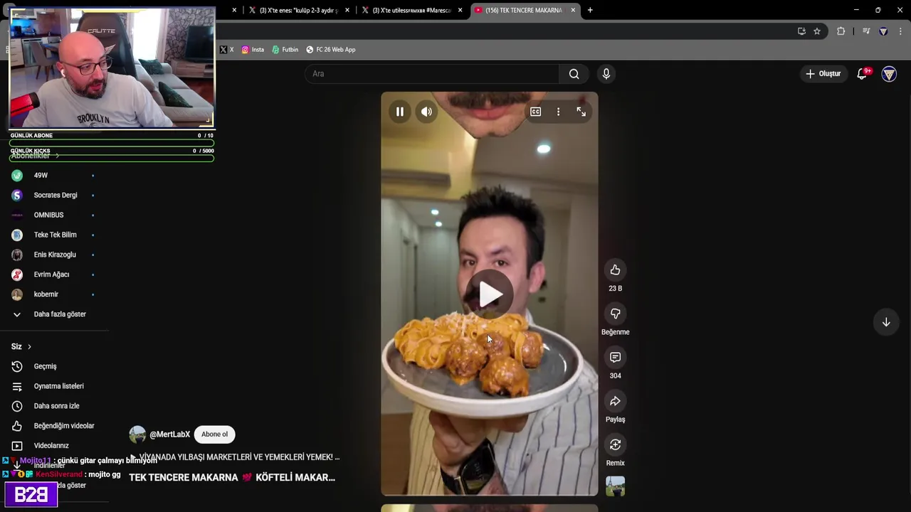Enter fullscreen on the Shorts player
The height and width of the screenshot is (512, 911).
pos(581,112)
